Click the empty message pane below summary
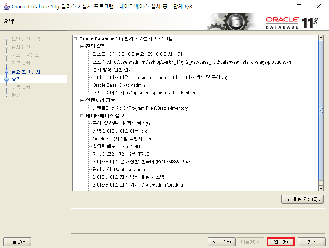329x248 pixels. point(198,221)
